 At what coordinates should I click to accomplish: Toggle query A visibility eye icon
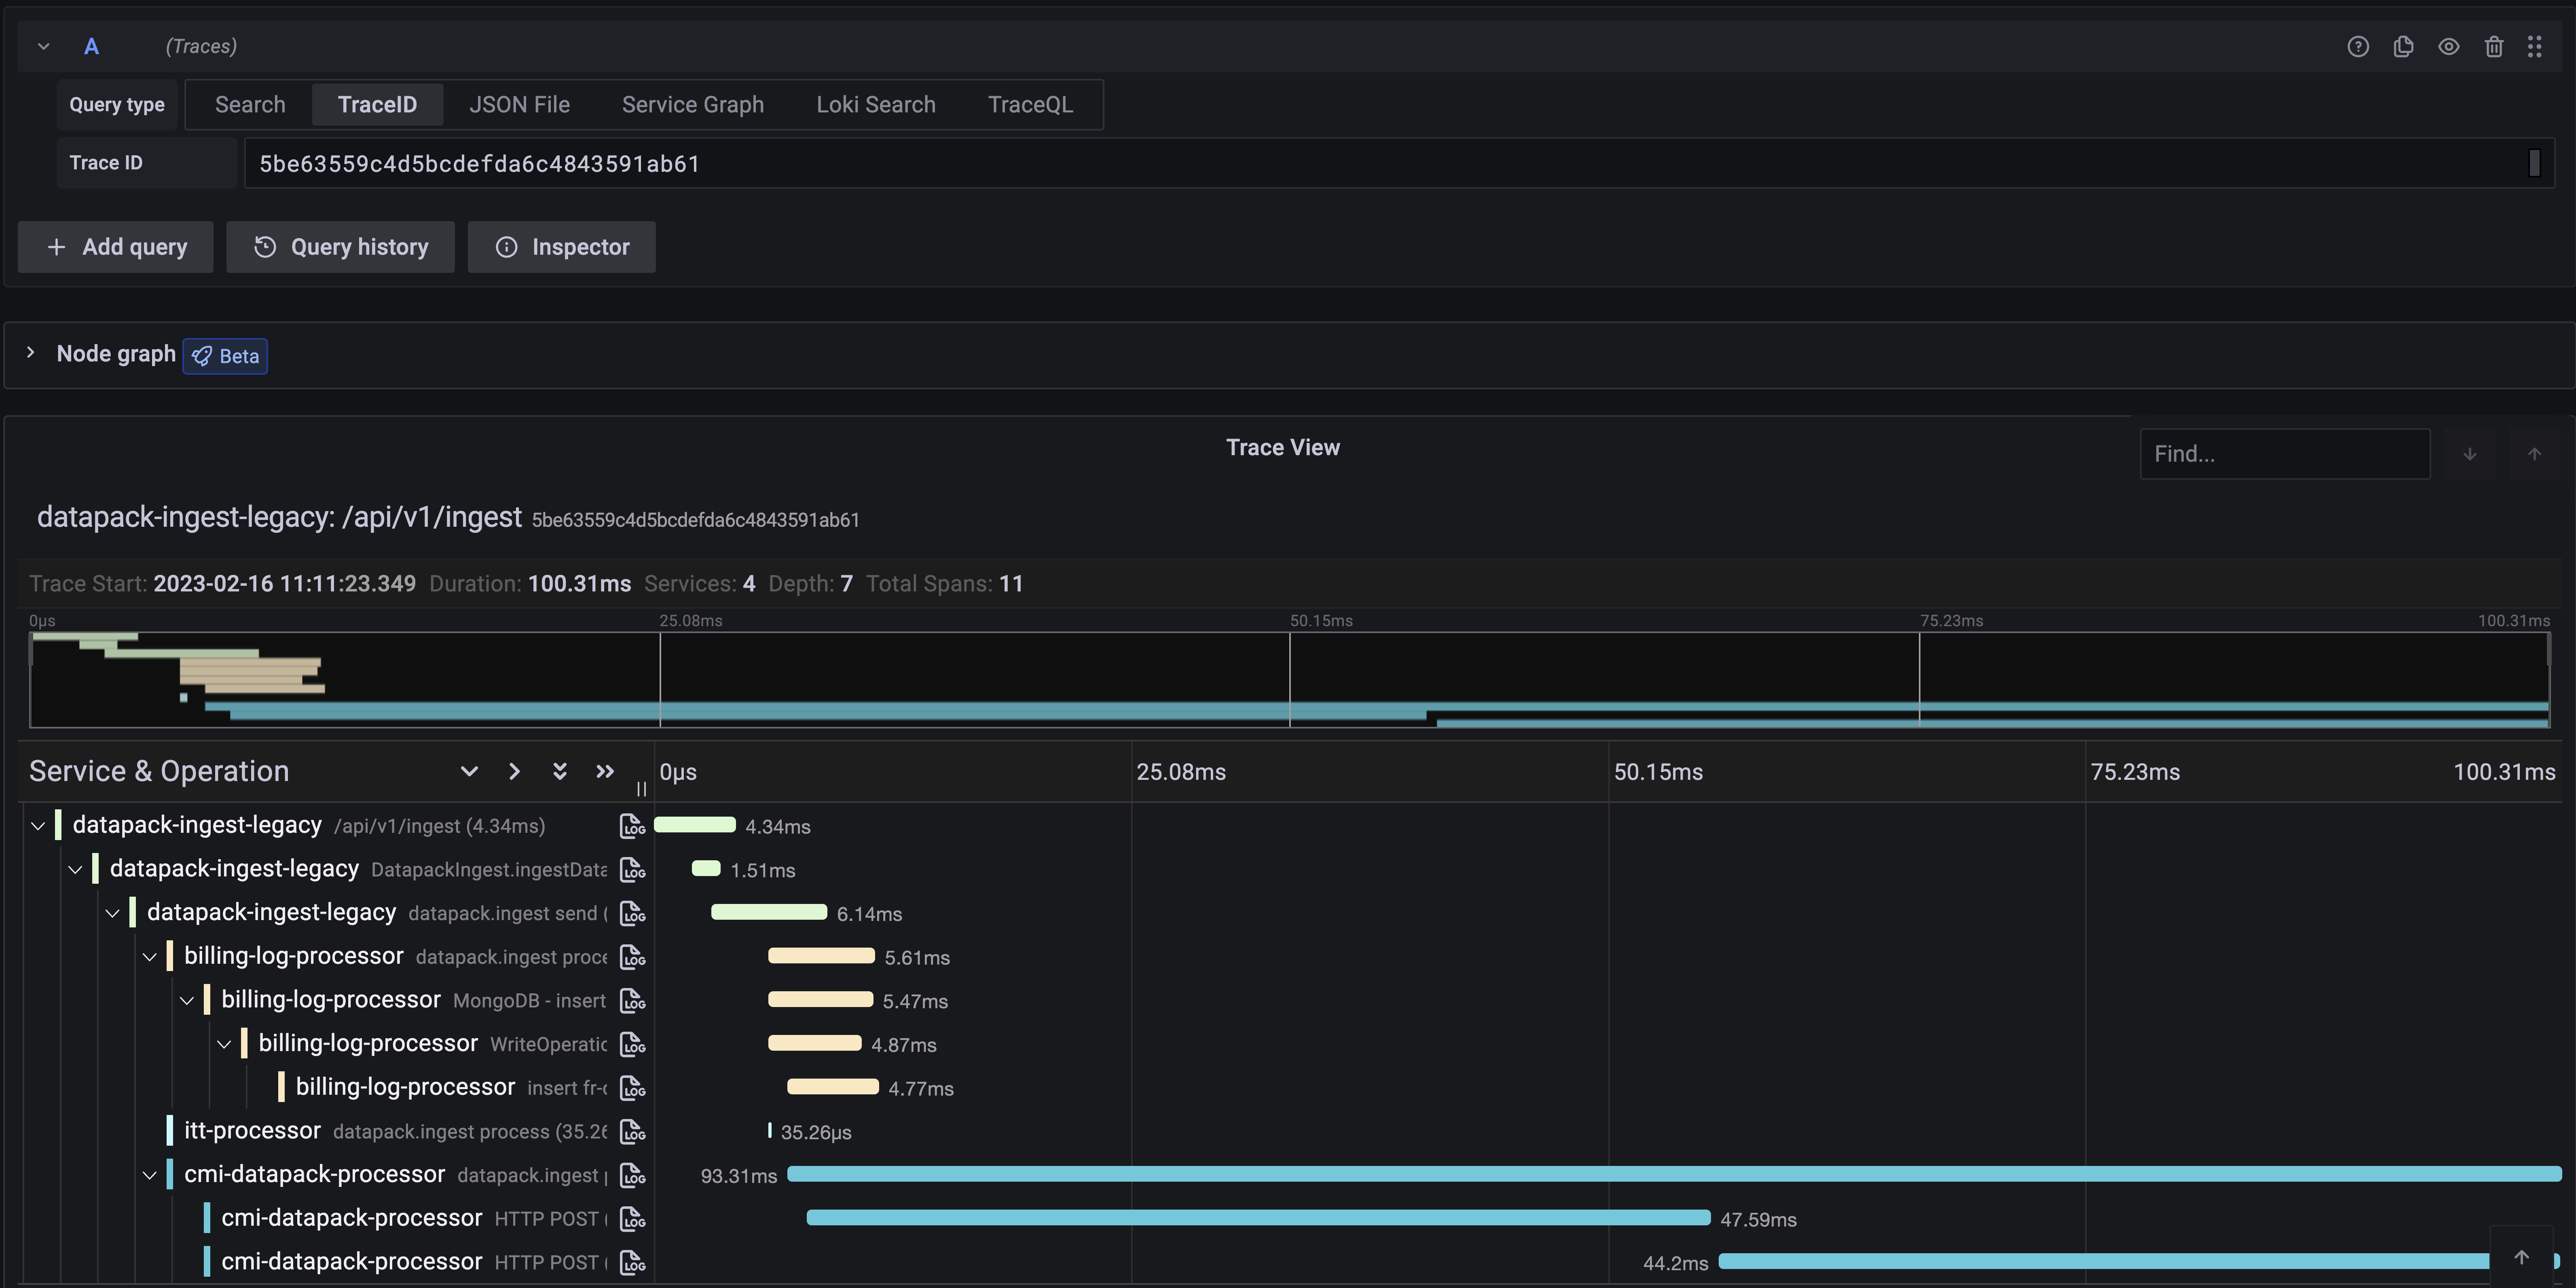(x=2448, y=47)
